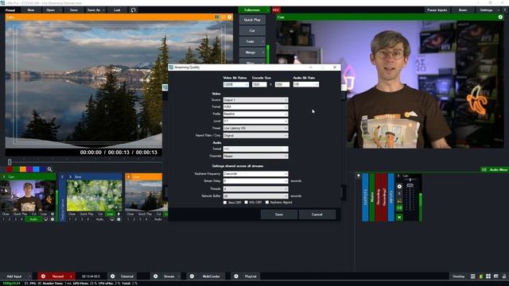The image size is (509, 286).
Task: Open Preset dropdown showing Low Latency HQ
Action: tap(255, 128)
